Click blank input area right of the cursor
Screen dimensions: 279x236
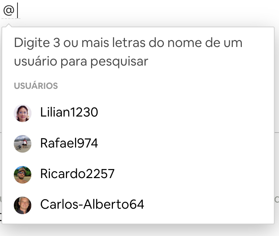click(146, 10)
